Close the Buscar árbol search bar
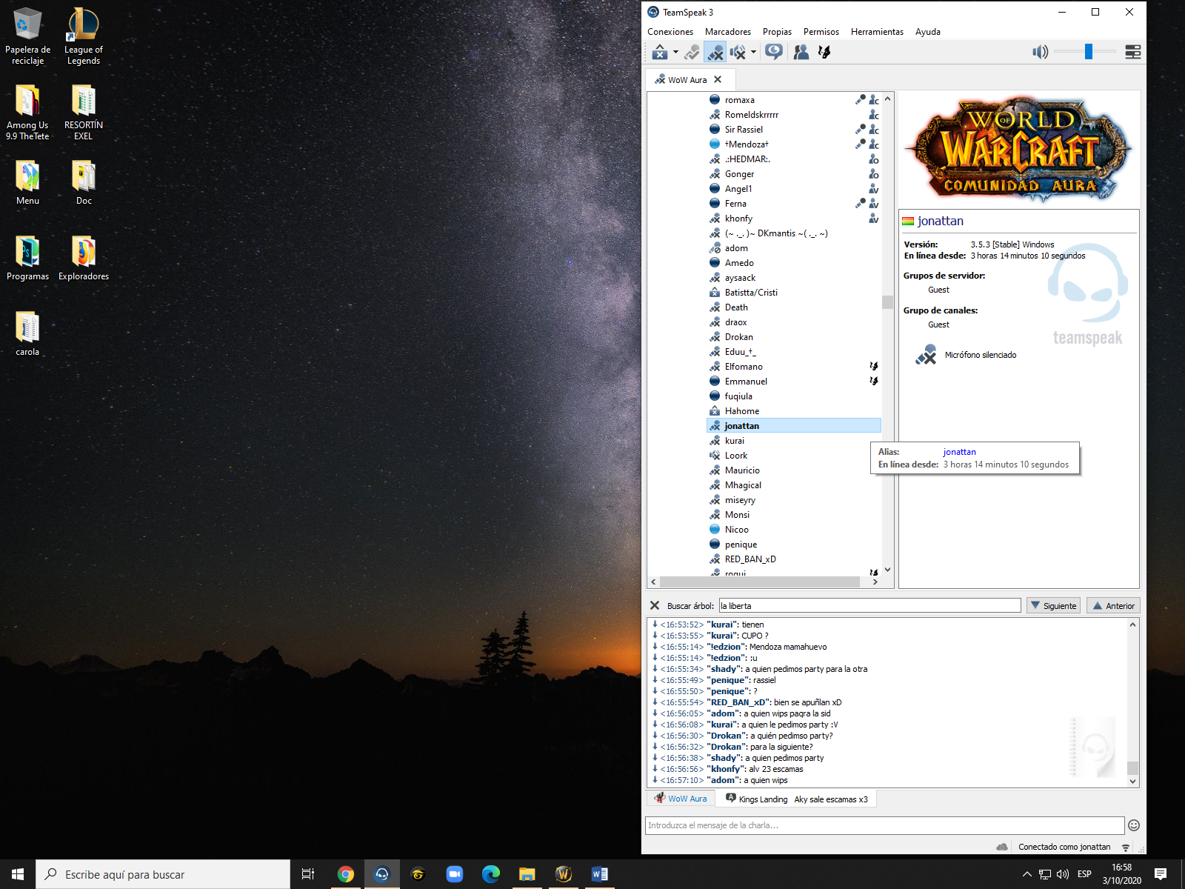Image resolution: width=1185 pixels, height=889 pixels. (x=655, y=605)
